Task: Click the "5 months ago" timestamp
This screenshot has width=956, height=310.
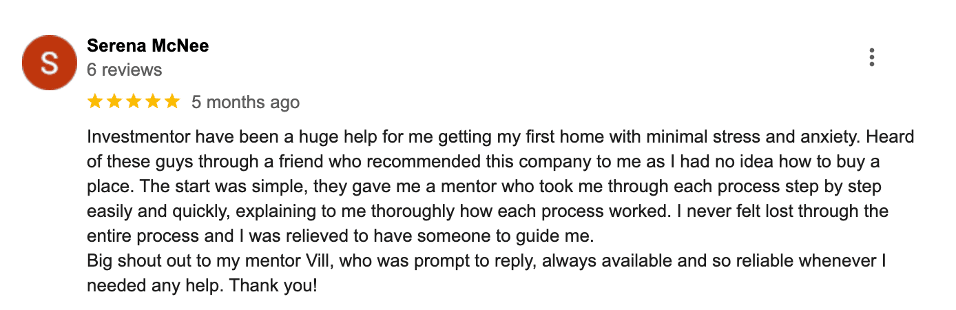Action: (x=245, y=103)
